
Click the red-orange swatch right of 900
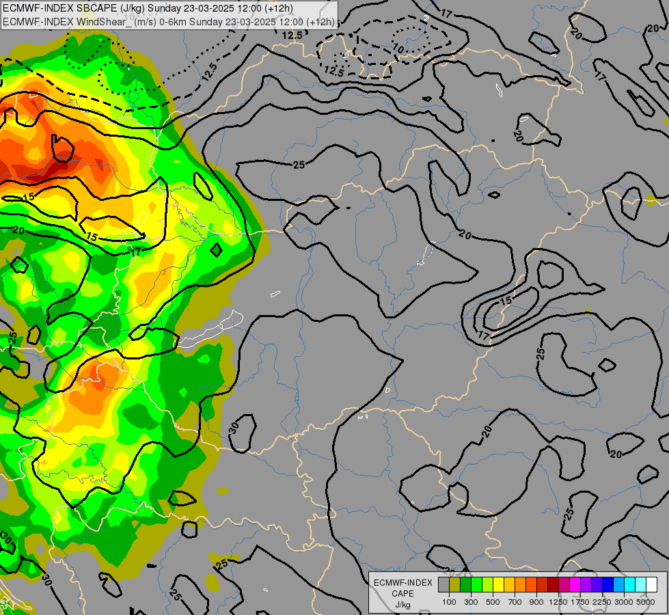[531, 584]
